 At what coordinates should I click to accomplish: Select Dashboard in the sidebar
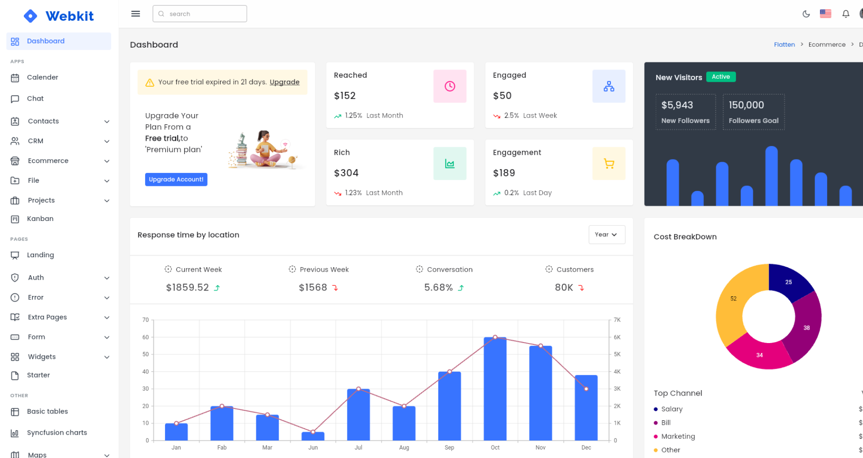click(45, 41)
